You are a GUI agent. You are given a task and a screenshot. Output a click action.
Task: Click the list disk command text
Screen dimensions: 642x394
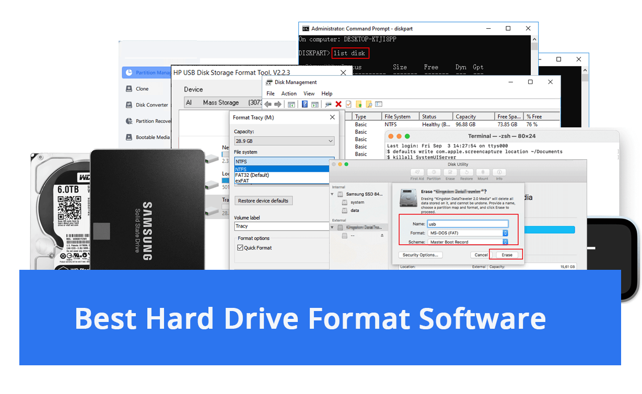350,53
